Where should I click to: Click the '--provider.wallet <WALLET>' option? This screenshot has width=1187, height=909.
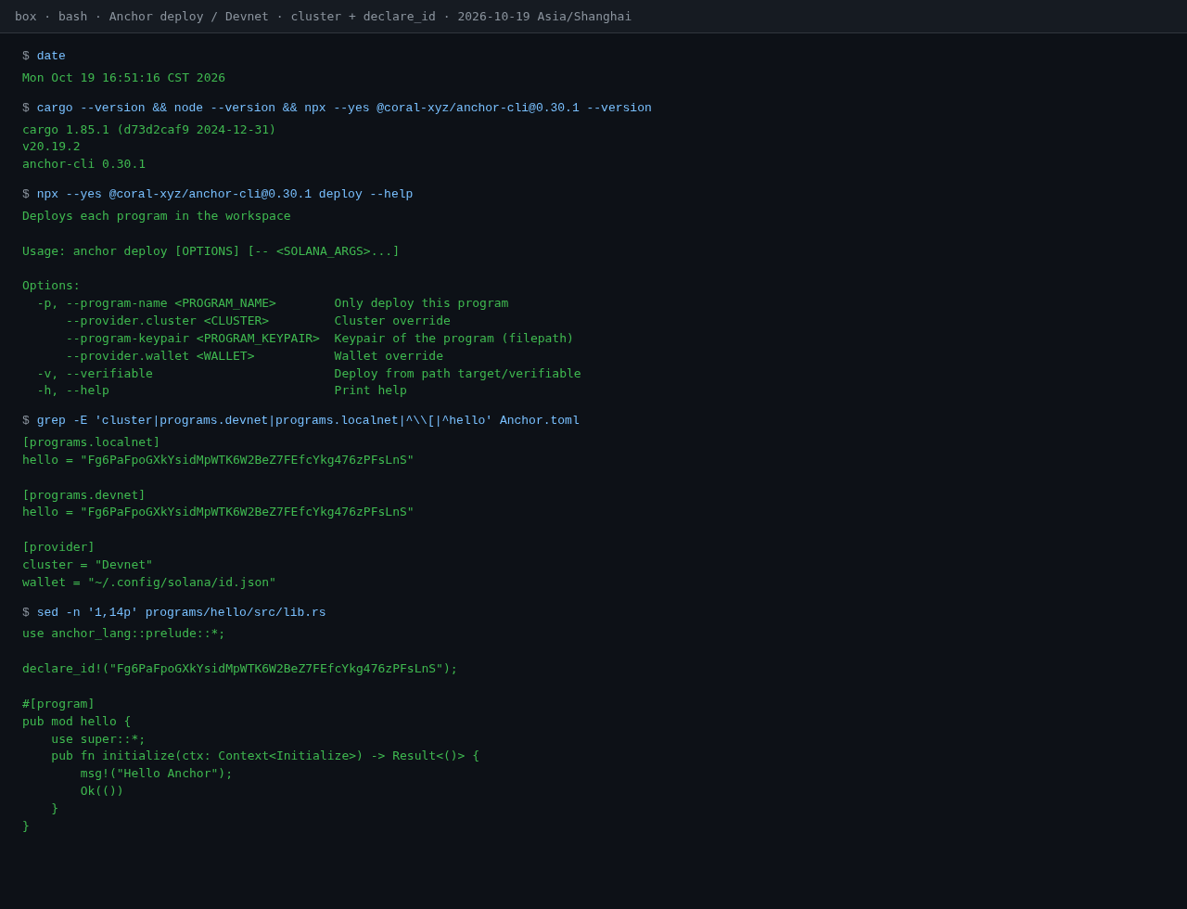(160, 356)
